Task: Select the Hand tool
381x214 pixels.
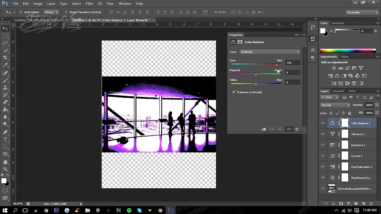Action: pos(5,162)
